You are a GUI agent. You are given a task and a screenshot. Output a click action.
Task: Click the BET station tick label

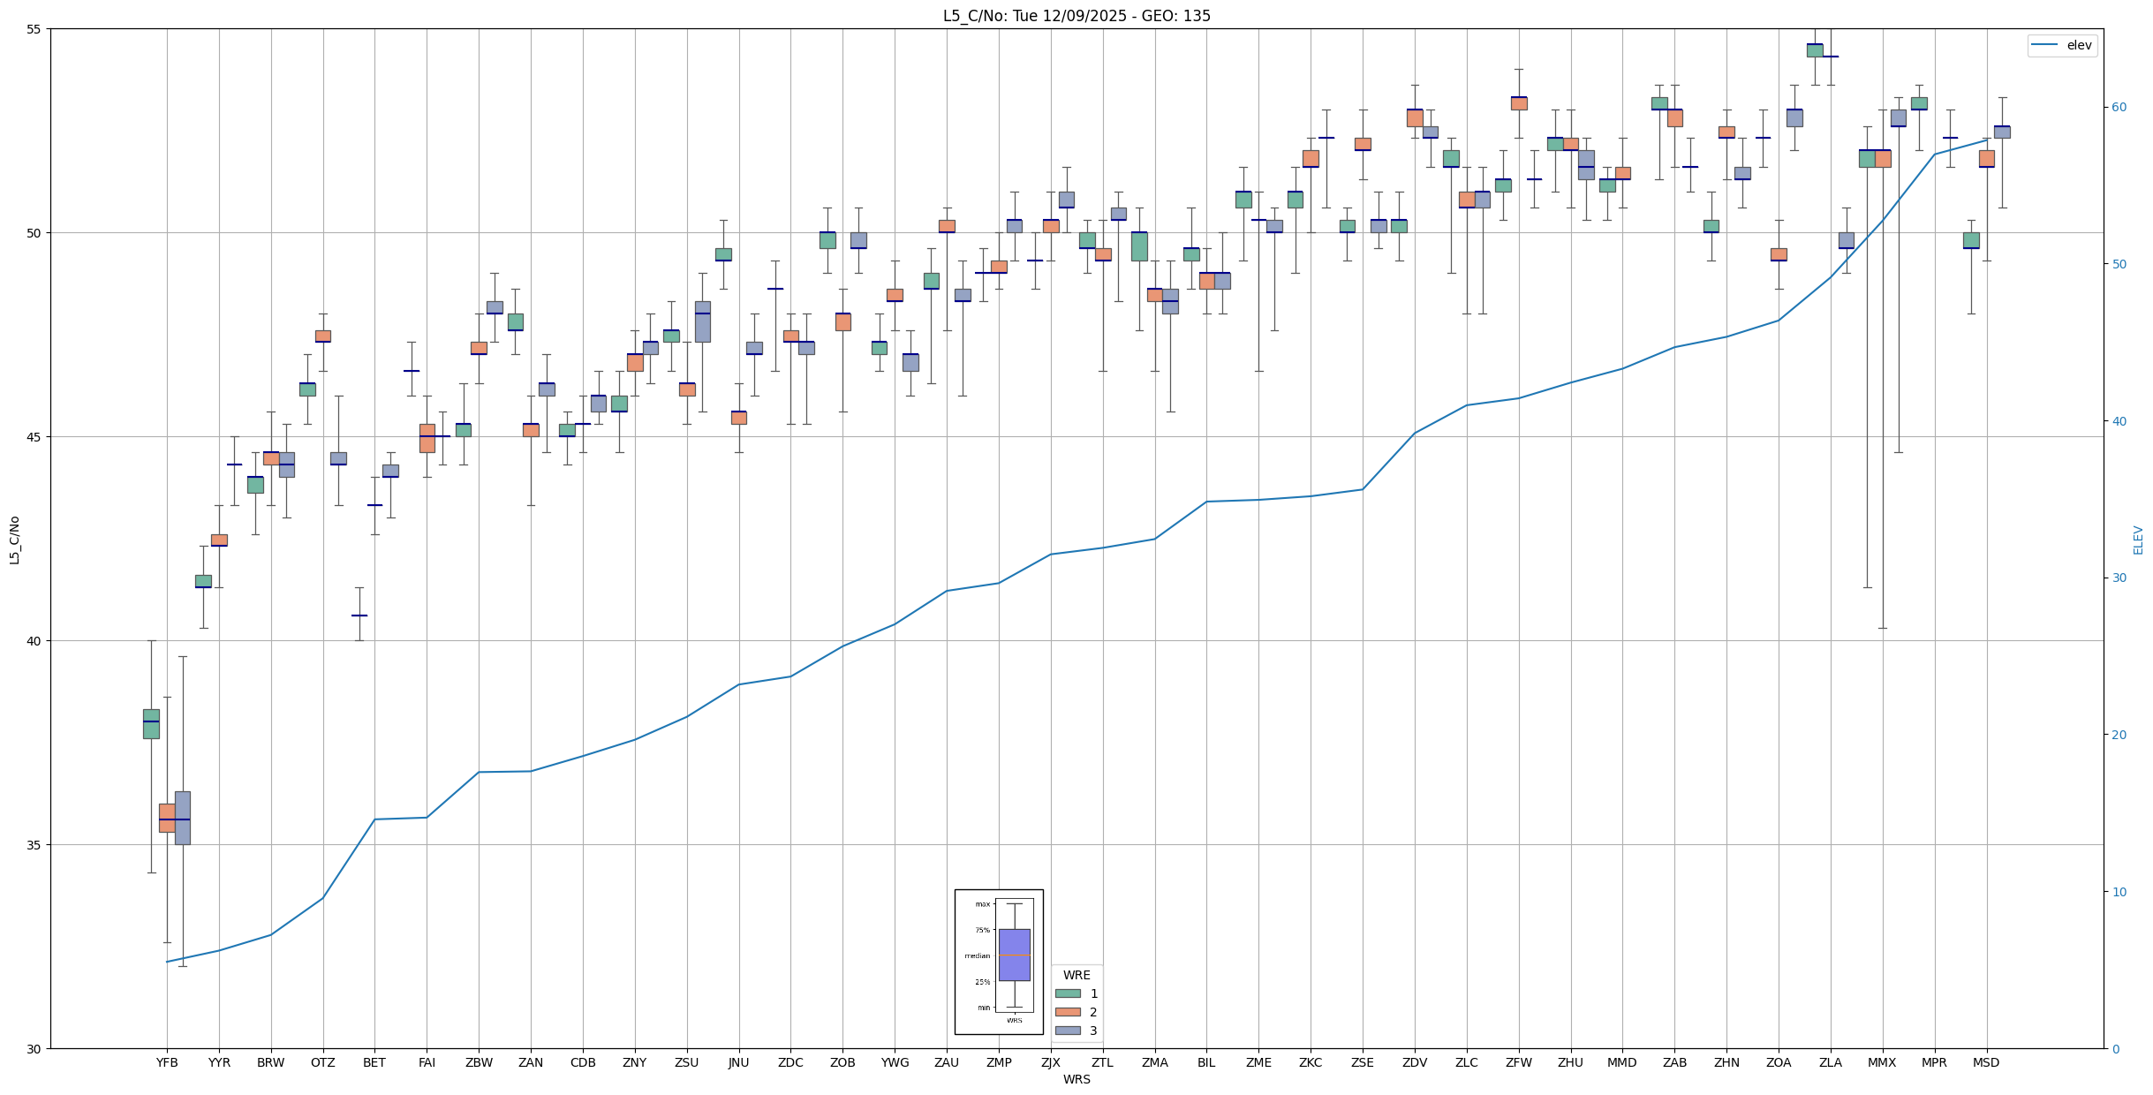[x=374, y=1062]
